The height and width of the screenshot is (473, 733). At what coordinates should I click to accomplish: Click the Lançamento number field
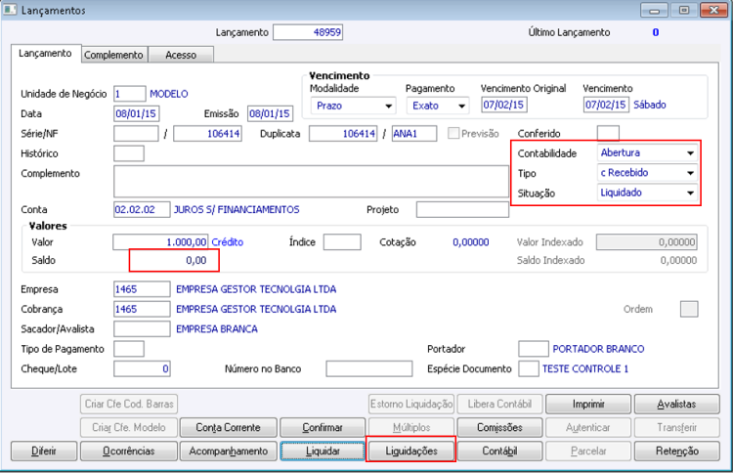click(308, 32)
